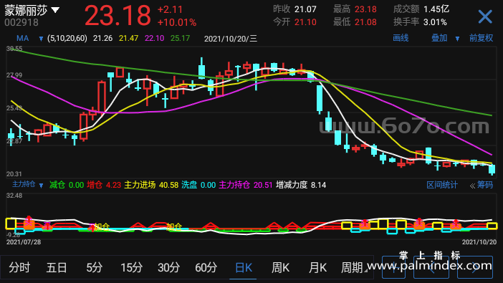The image size is (503, 283).
Task: Open the 蒙娜丽莎 stock name dropdown arrow
Action: [55, 11]
